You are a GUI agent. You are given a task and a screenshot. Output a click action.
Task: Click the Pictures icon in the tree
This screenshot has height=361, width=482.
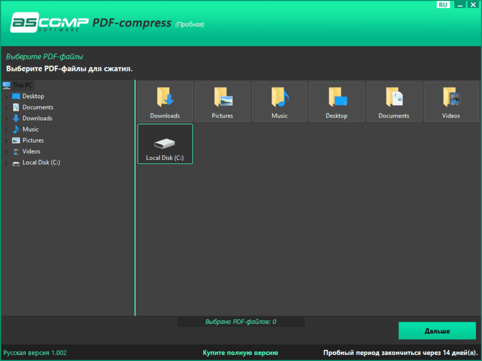(x=16, y=140)
